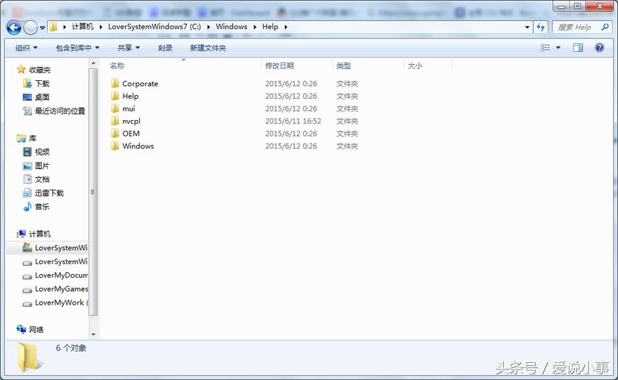Expand arrow after Help in address path
The height and width of the screenshot is (380, 618).
point(286,27)
